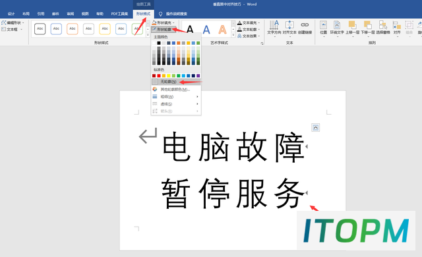Open the 选择窗格 selection pane
The width and height of the screenshot is (422, 257).
(383, 28)
